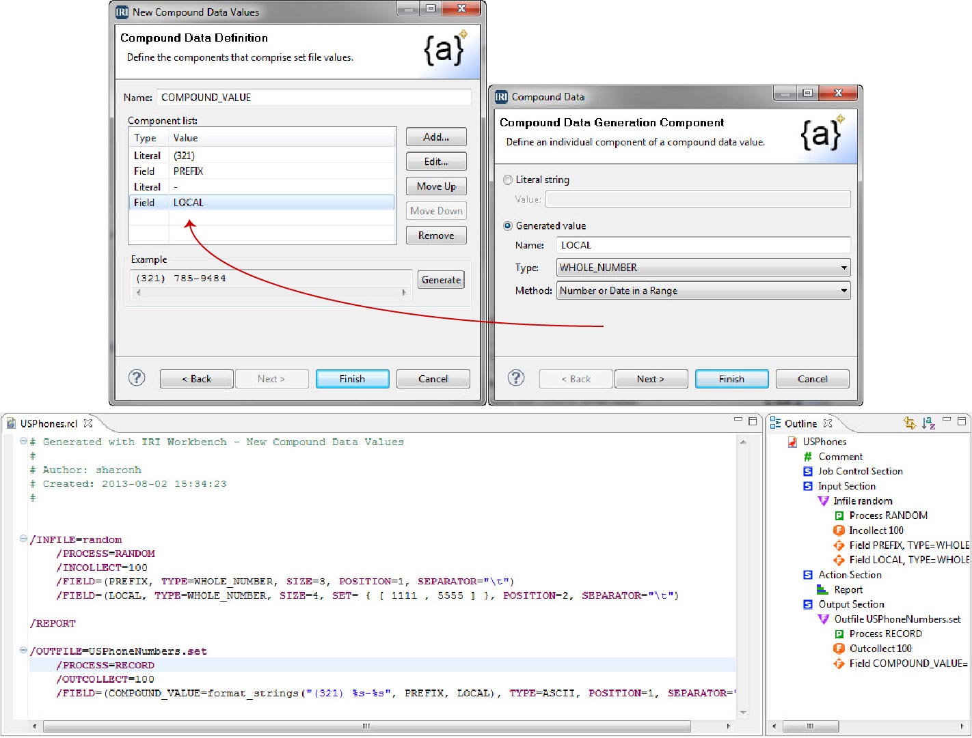Close the Outline view tab
Viewport: 972px width, 738px height.
pos(828,423)
